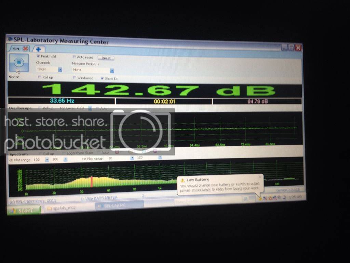This screenshot has width=350, height=263.
Task: Click the Reset button
Action: (x=106, y=58)
